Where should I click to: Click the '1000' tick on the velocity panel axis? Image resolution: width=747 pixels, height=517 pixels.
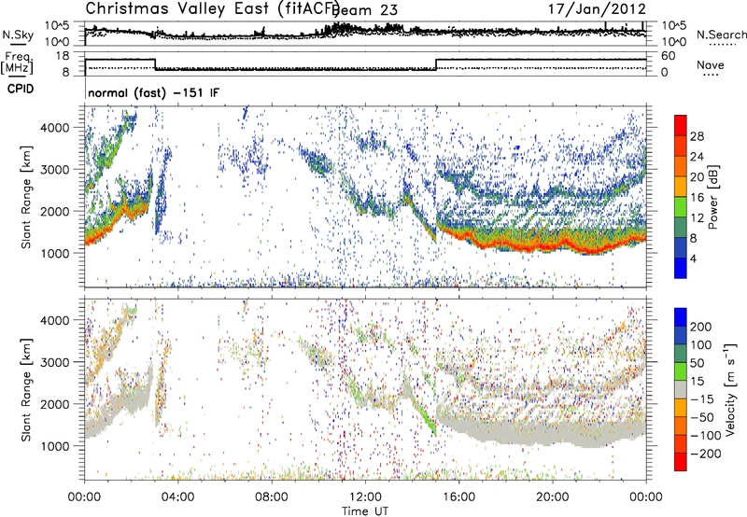55,446
